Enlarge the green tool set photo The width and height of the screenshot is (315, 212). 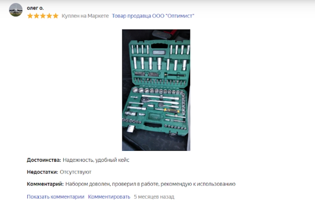(x=156, y=90)
